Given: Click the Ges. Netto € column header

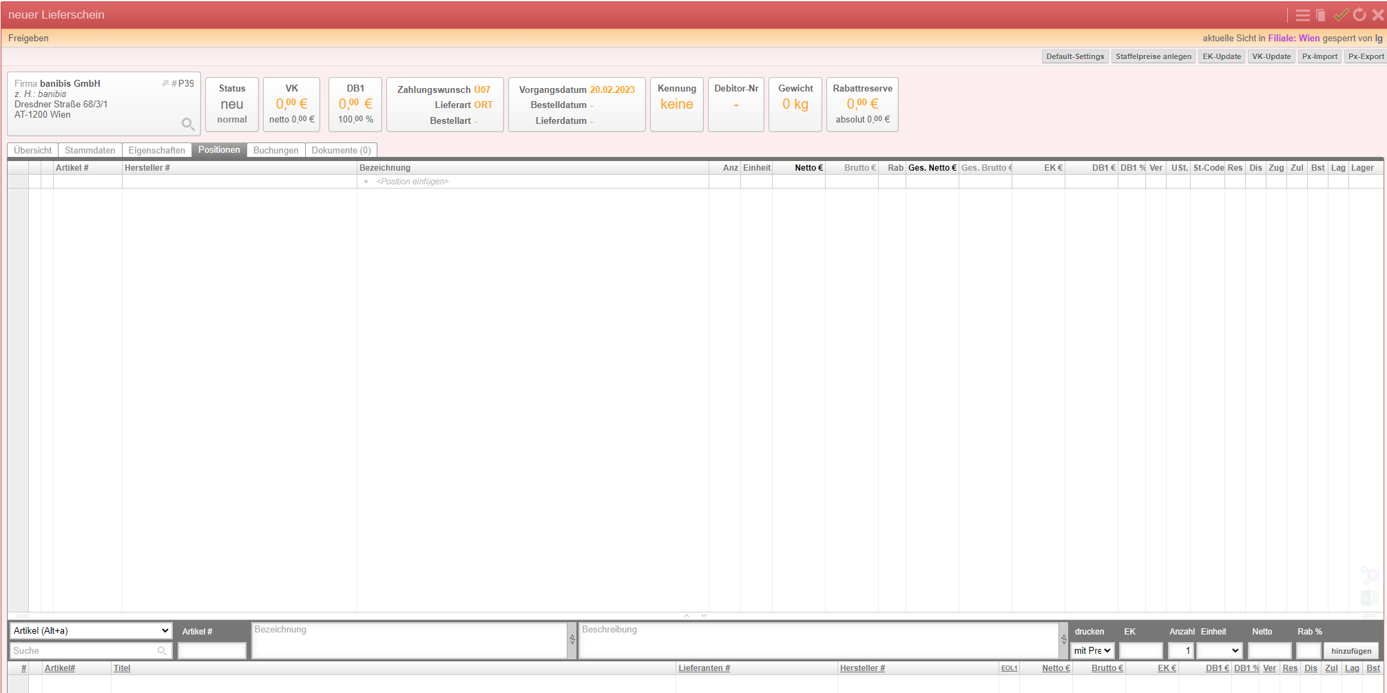Looking at the screenshot, I should [932, 168].
